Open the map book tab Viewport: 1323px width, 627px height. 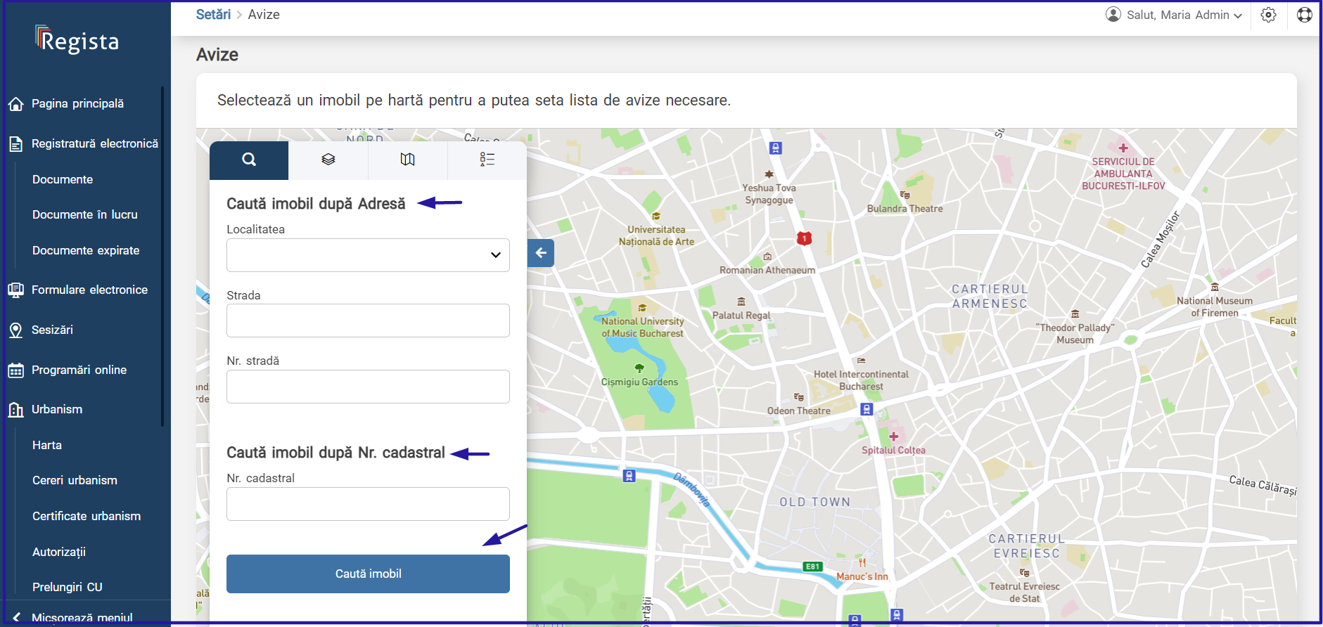coord(408,160)
